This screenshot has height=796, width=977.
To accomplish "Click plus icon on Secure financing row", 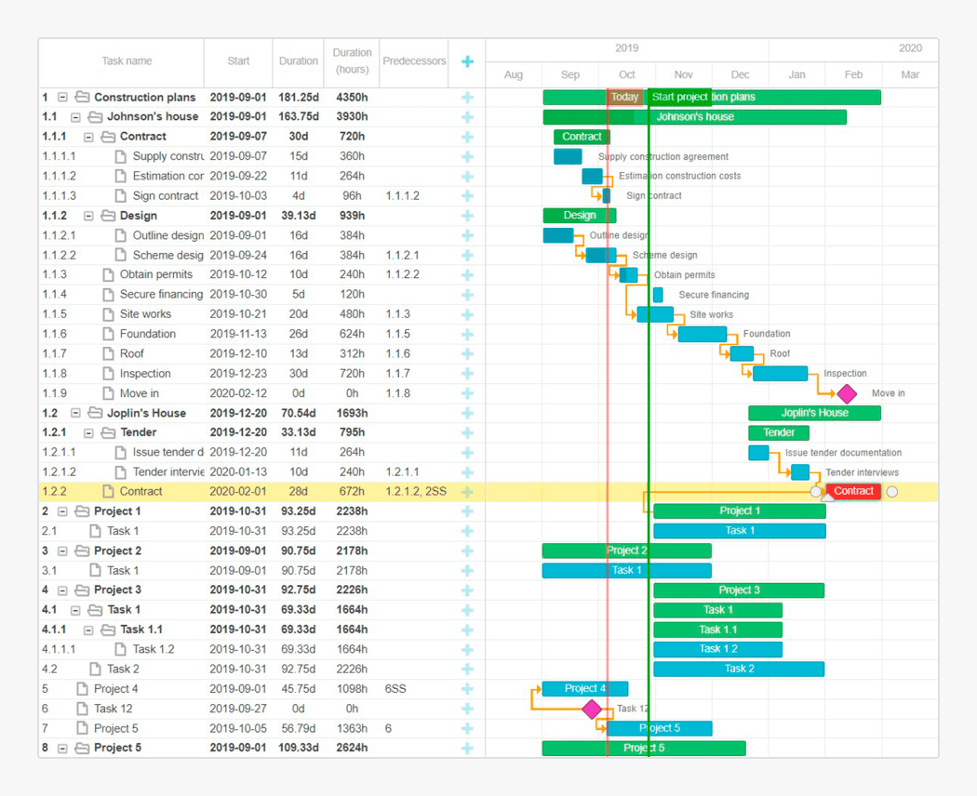I will 467,295.
